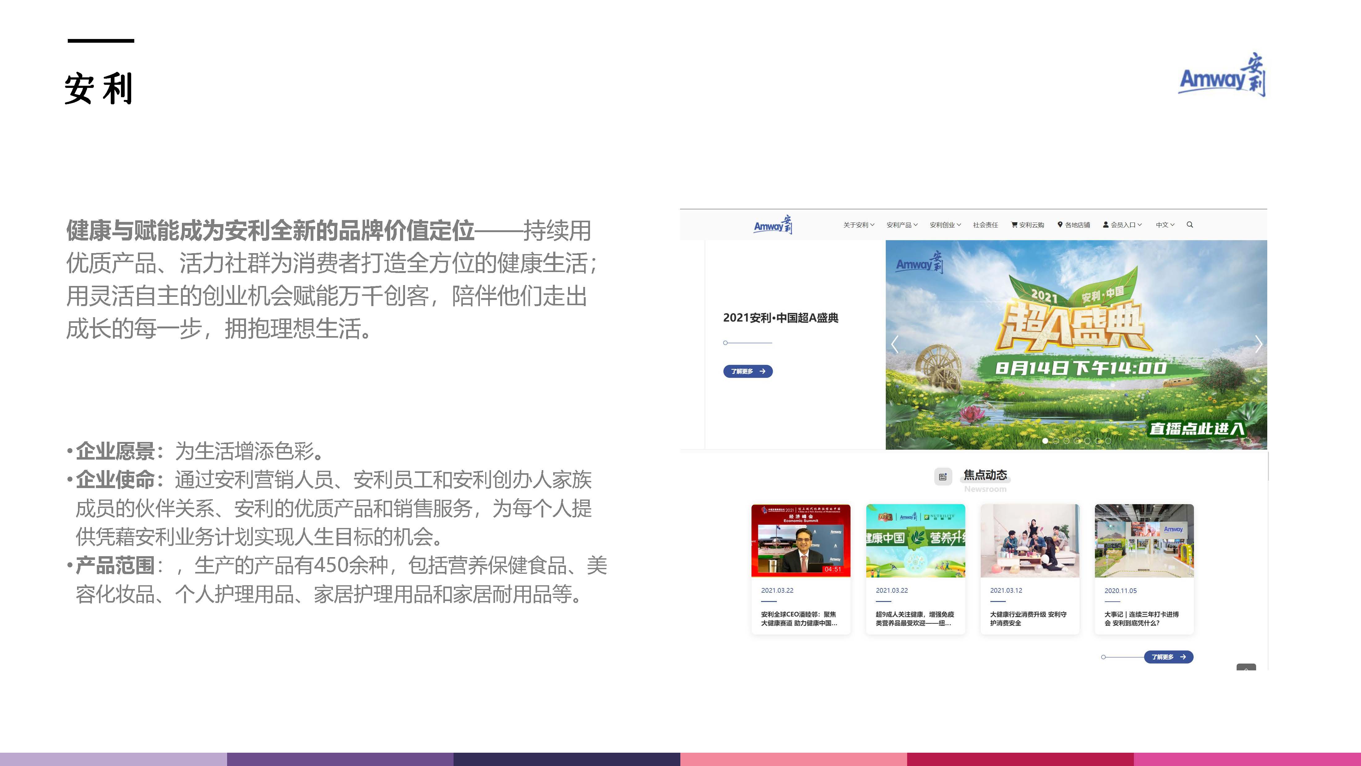
Task: Click 了解更多 button below news cards
Action: tap(1168, 656)
